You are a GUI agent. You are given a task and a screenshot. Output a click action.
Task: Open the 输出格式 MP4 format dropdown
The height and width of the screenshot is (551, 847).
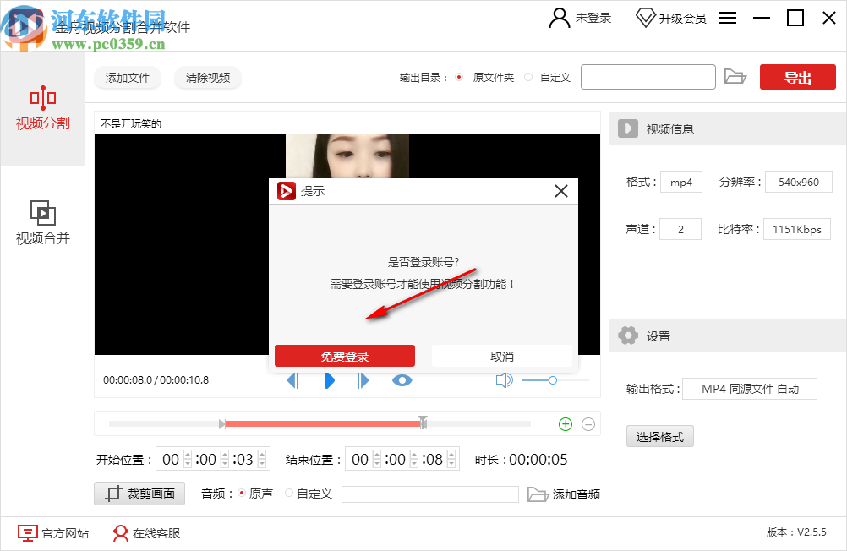[x=749, y=389]
